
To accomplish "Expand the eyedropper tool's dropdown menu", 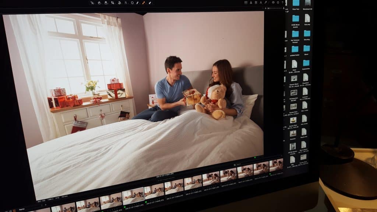I will pos(140,3).
